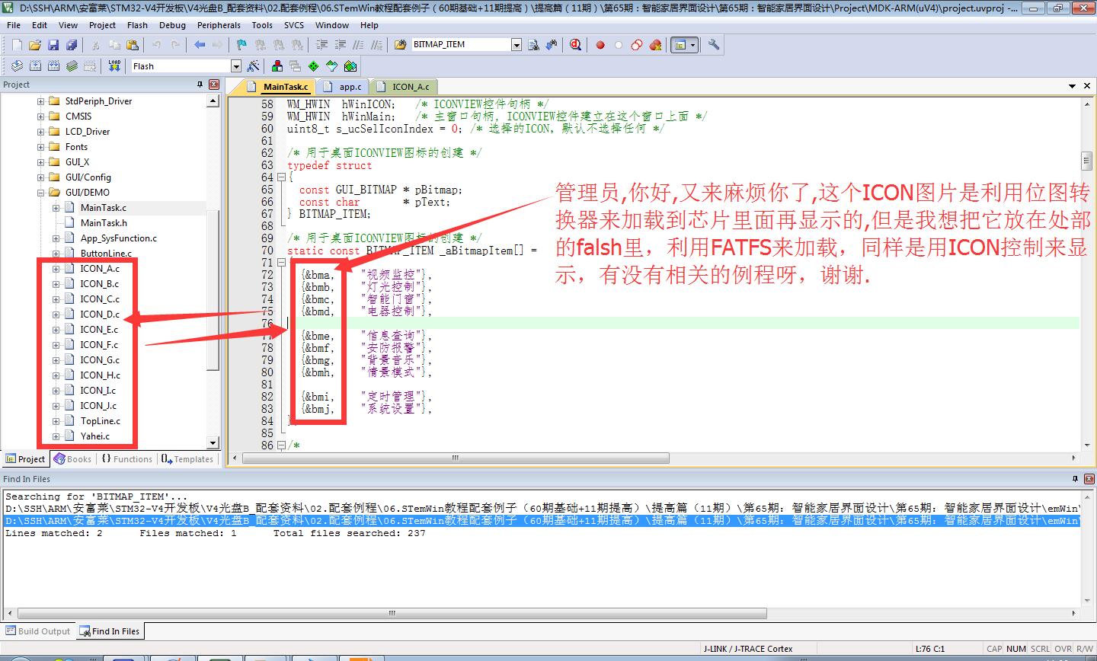Open the Flash target selection dropdown

(x=235, y=66)
